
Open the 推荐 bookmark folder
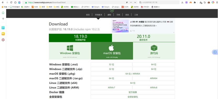click(x=42, y=7)
